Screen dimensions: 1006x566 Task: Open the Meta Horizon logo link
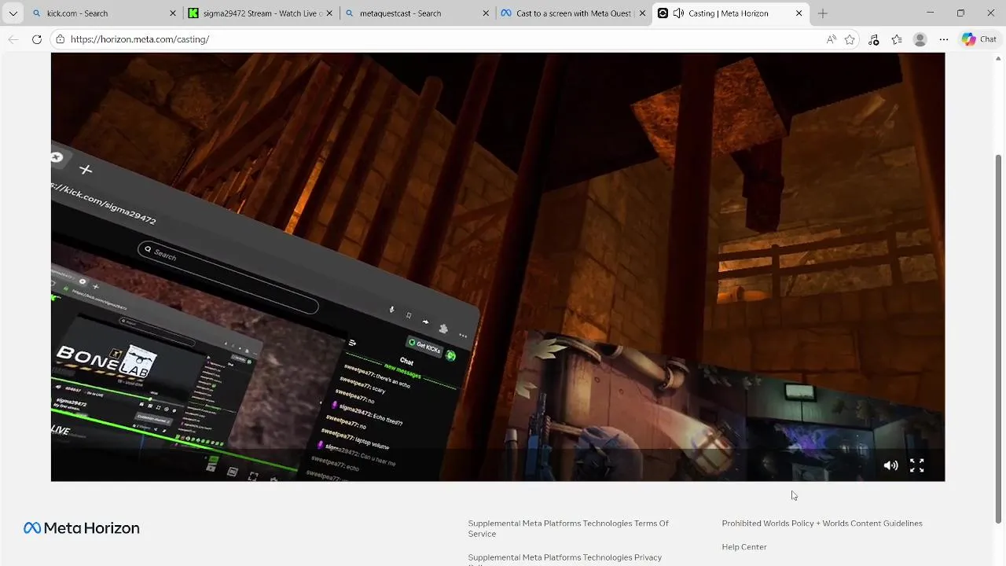click(x=82, y=528)
